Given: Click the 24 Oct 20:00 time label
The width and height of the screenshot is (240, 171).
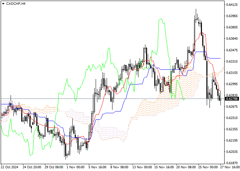Looking at the screenshot, I should 32,167.
